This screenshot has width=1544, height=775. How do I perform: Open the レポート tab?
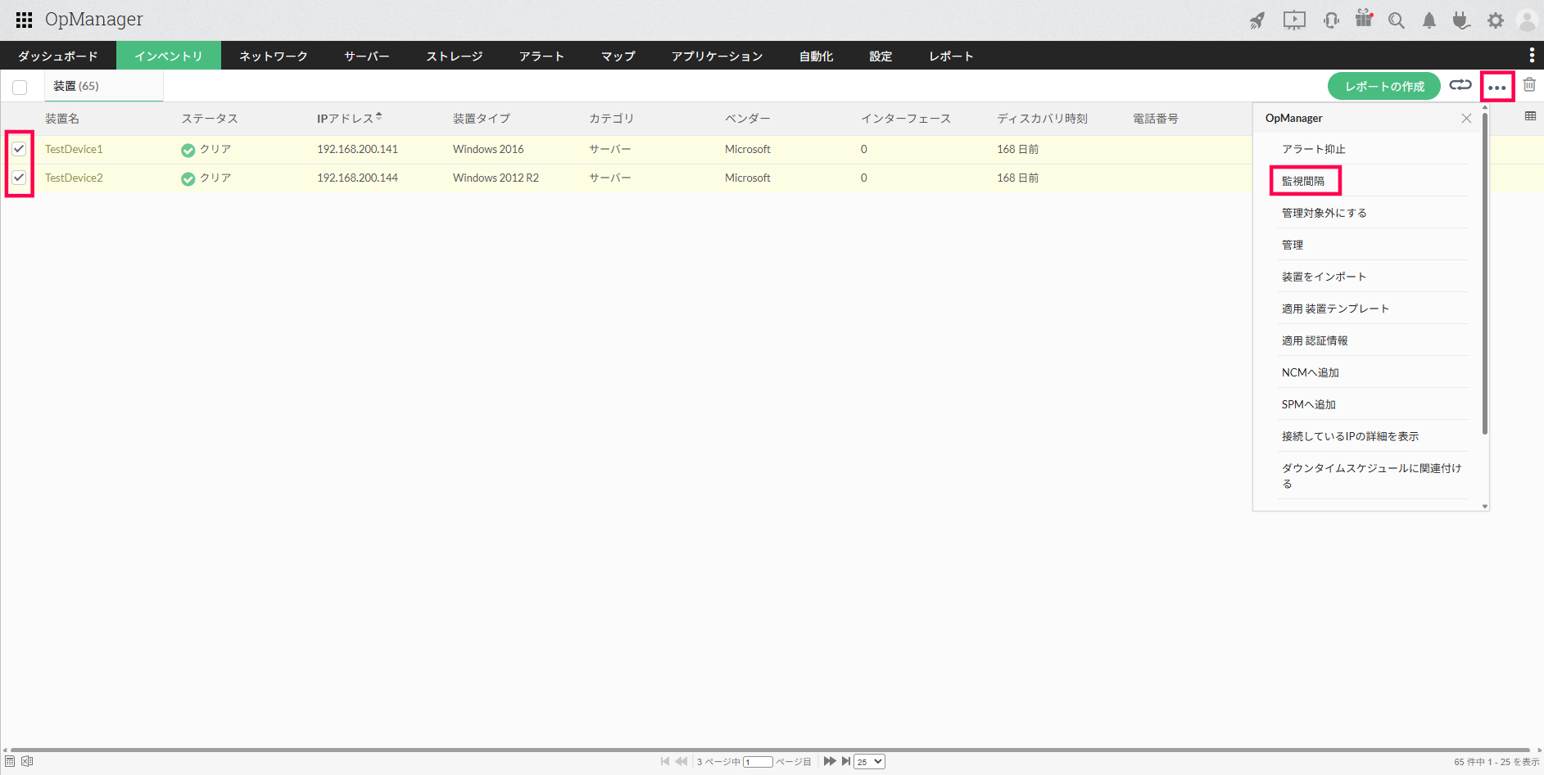point(952,56)
